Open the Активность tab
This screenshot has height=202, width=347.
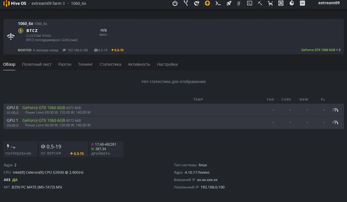pos(139,64)
